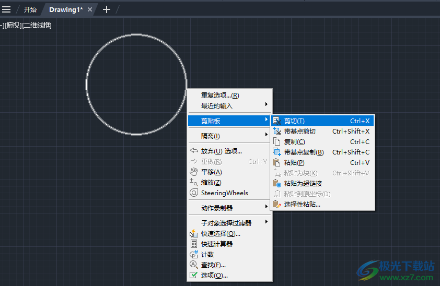Expand the 子对象选择过滤器 submenu arrow
The height and width of the screenshot is (286, 440).
[267, 222]
